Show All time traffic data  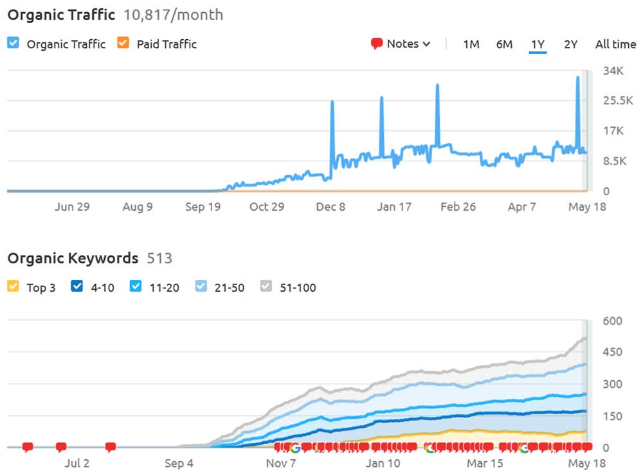tap(615, 44)
